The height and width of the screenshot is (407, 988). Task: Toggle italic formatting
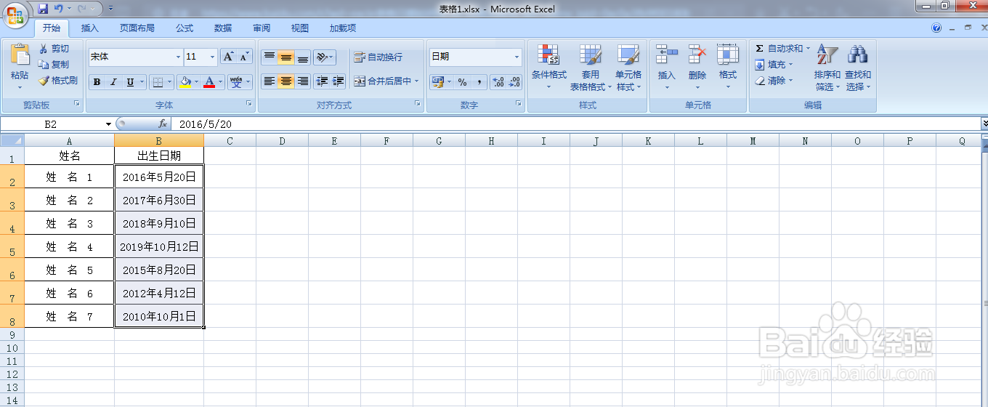tap(113, 82)
